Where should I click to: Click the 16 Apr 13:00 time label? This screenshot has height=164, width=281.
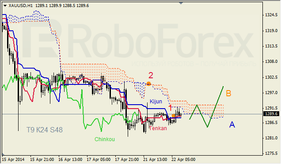pyautogui.click(x=70, y=159)
